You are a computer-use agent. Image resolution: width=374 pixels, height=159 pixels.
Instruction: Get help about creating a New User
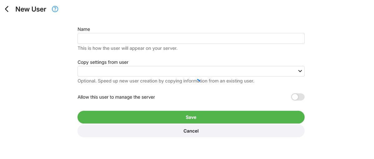55,9
